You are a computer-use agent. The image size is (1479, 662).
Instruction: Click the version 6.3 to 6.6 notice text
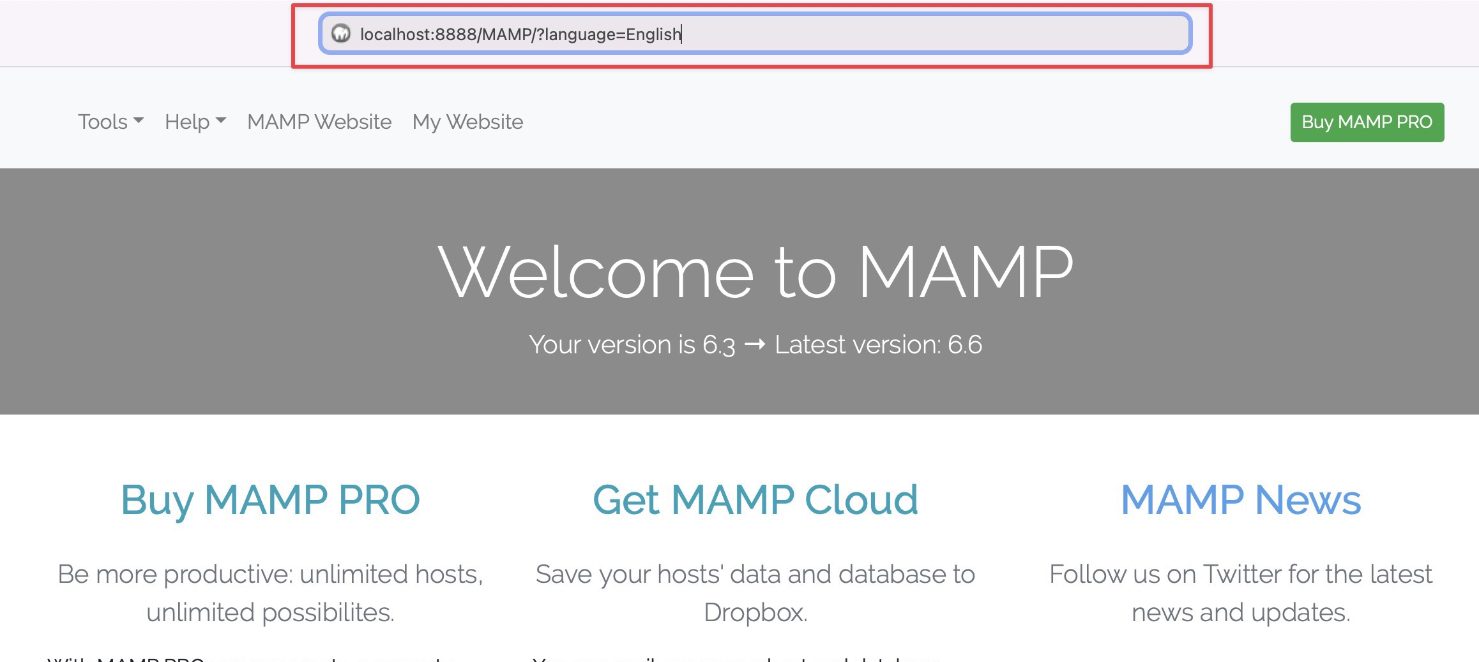tap(755, 344)
